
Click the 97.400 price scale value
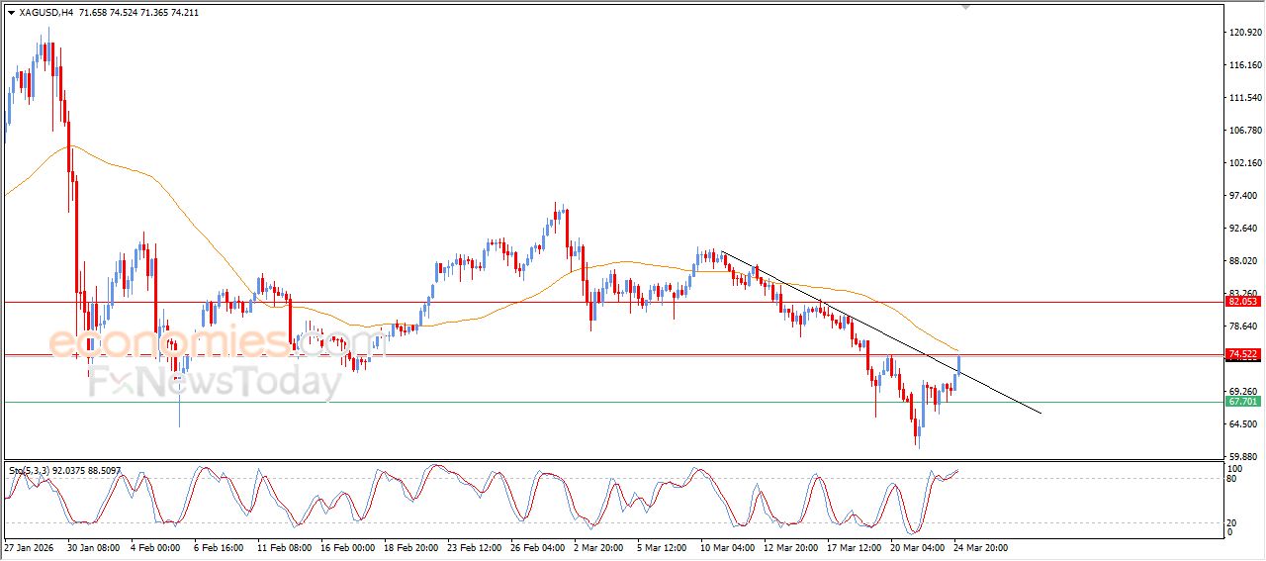(1243, 196)
